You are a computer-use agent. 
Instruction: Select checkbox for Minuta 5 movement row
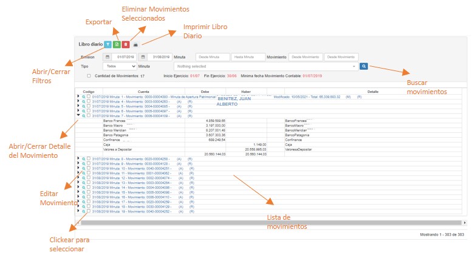pyautogui.click(x=88, y=106)
